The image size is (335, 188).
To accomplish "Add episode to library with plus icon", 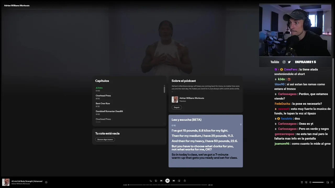I will [x=46, y=182].
